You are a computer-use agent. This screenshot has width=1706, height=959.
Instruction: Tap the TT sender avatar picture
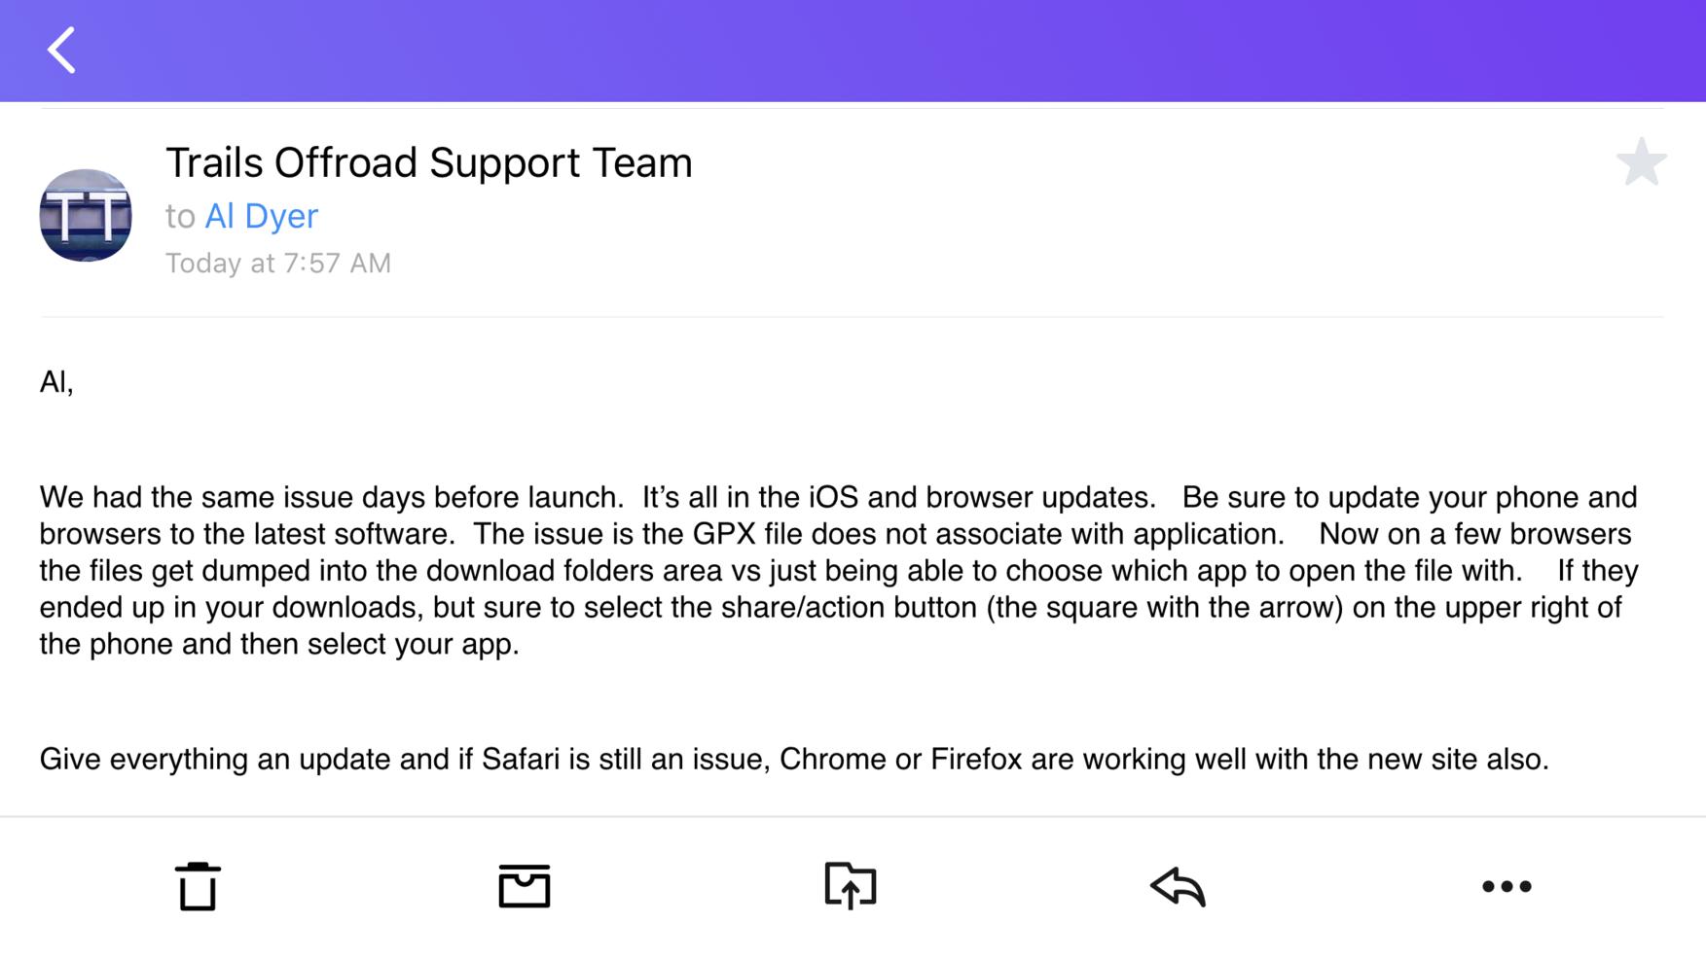point(86,215)
